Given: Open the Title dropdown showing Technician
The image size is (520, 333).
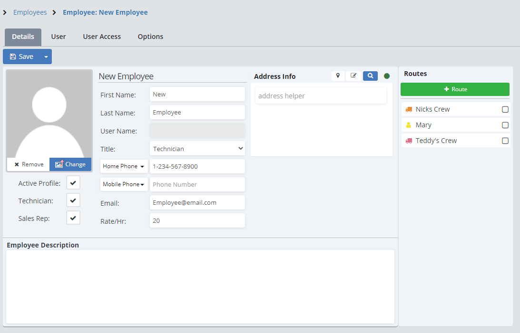Looking at the screenshot, I should click(x=197, y=149).
